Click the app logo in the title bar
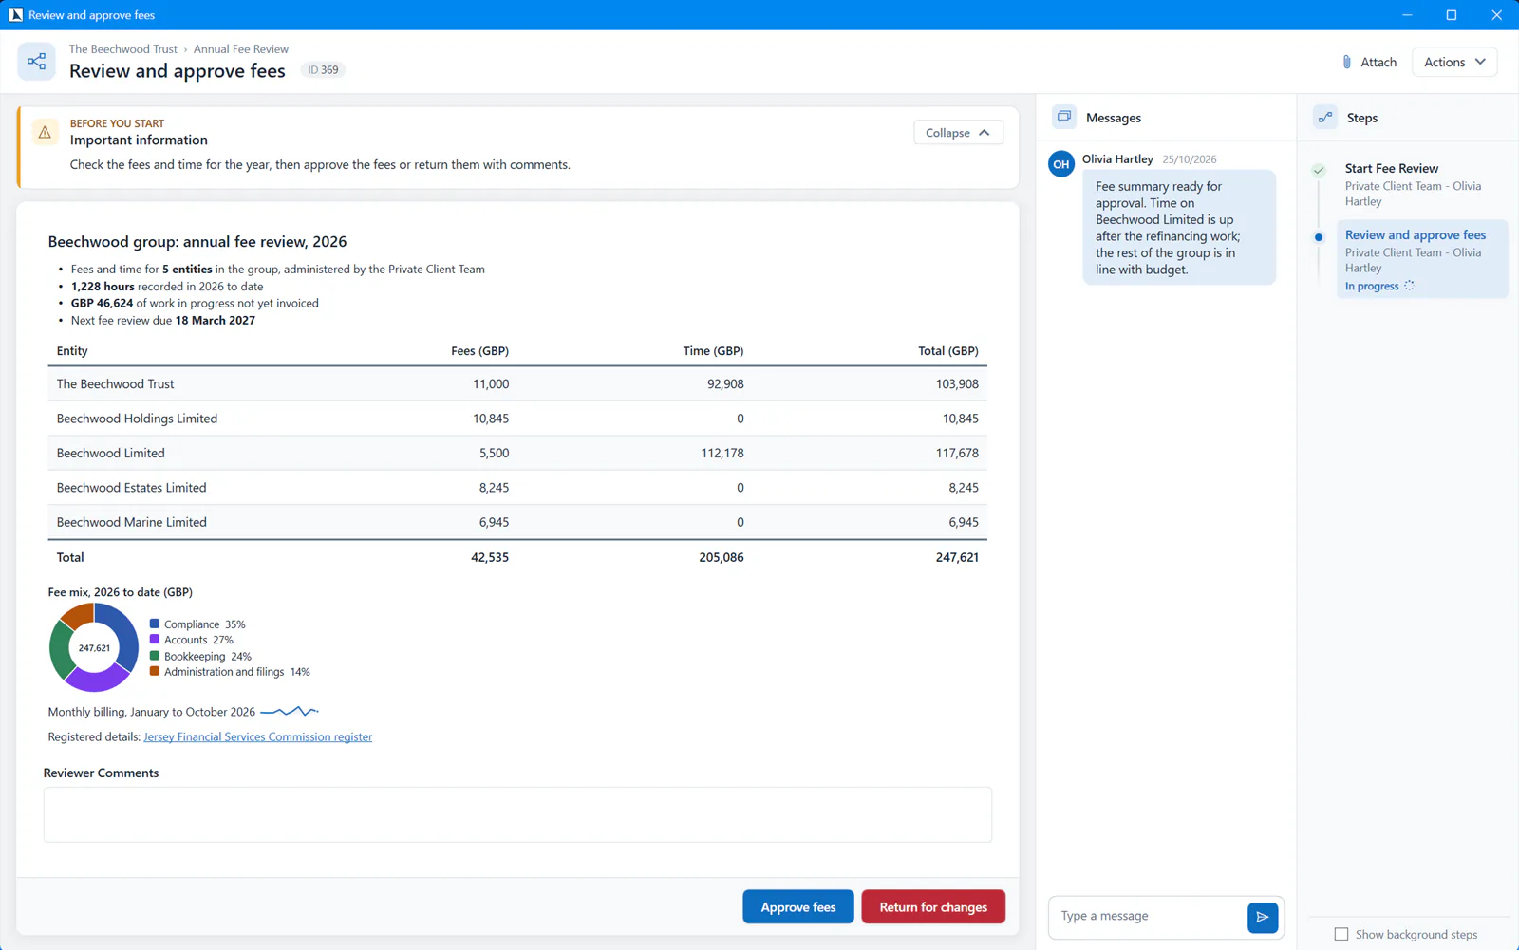The width and height of the screenshot is (1519, 950). point(15,15)
